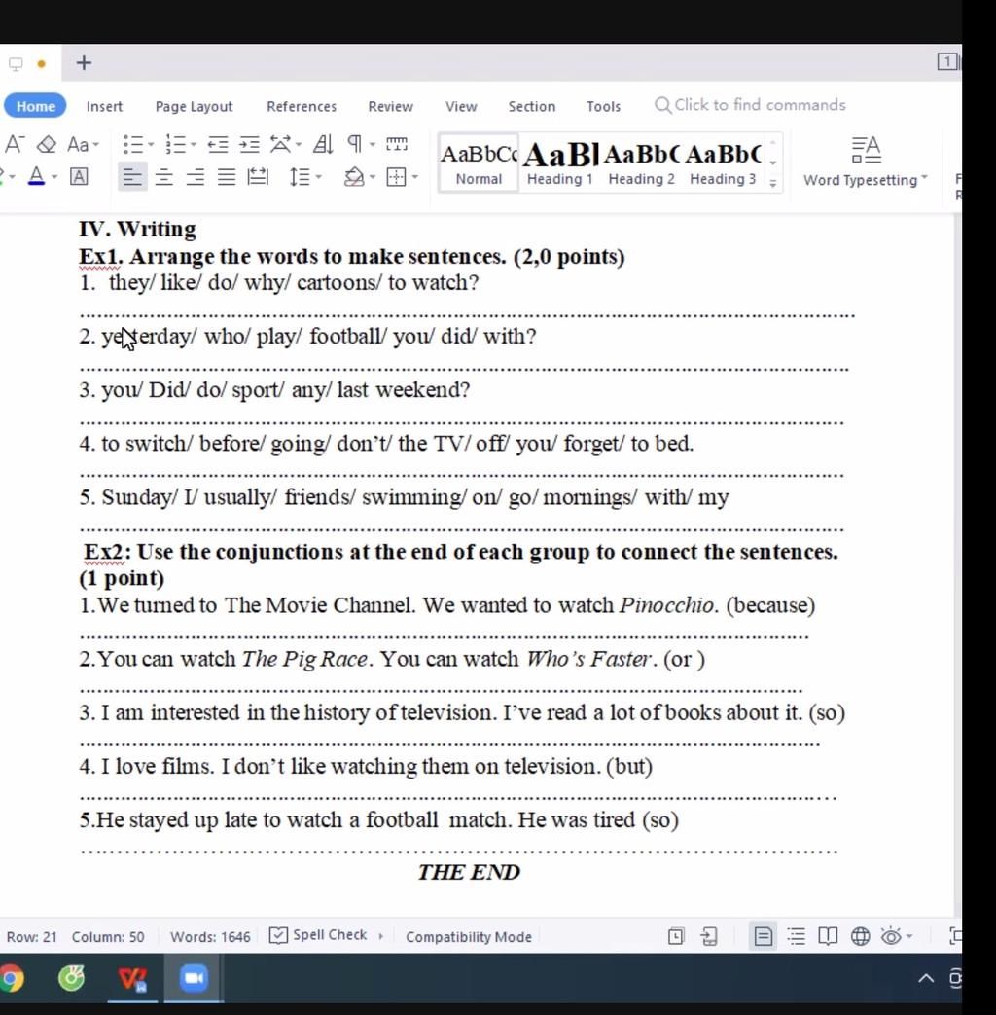This screenshot has height=1015, width=996.
Task: Switch to reading layout view
Action: click(828, 936)
